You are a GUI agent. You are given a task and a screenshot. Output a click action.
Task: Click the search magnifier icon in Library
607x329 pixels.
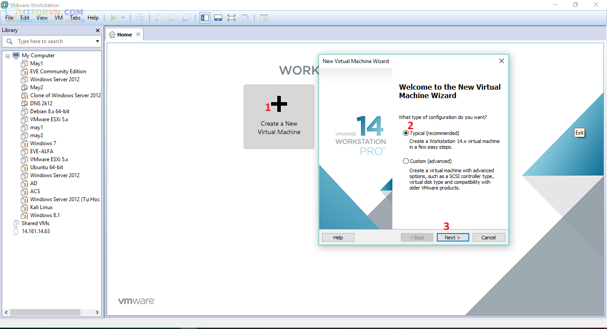pyautogui.click(x=9, y=41)
